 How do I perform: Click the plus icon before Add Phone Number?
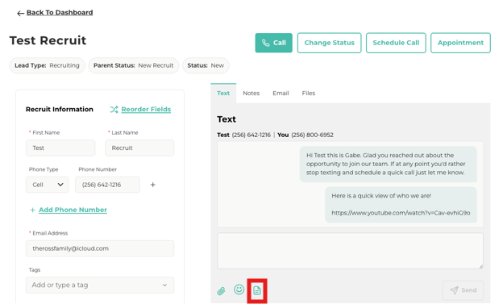(32, 210)
